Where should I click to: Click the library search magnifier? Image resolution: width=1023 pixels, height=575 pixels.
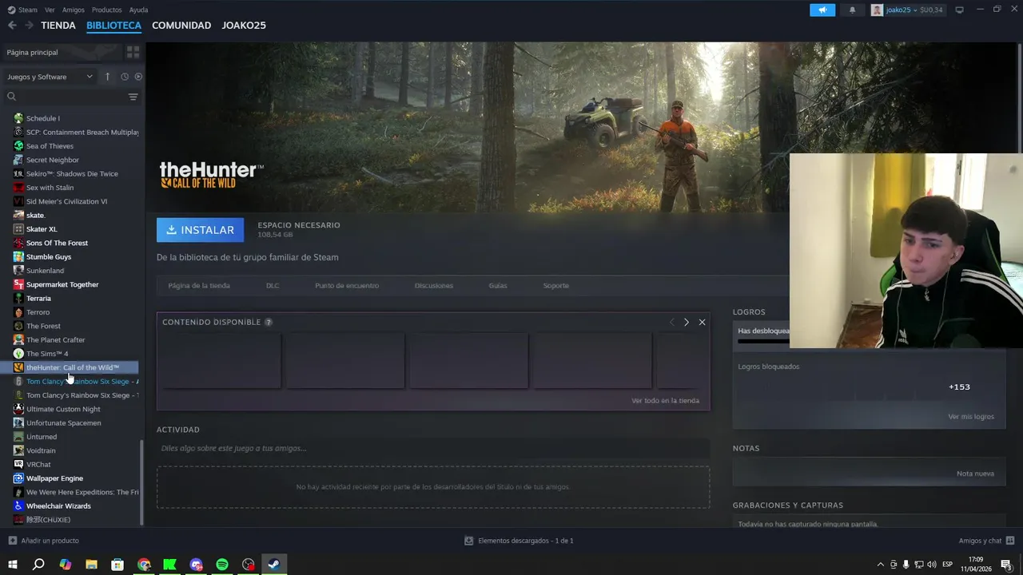pyautogui.click(x=11, y=97)
